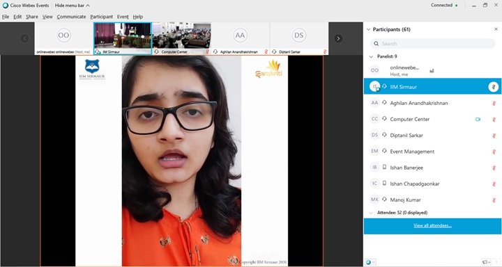The image size is (502, 267).
Task: Open the Participant menu
Action: click(102, 17)
